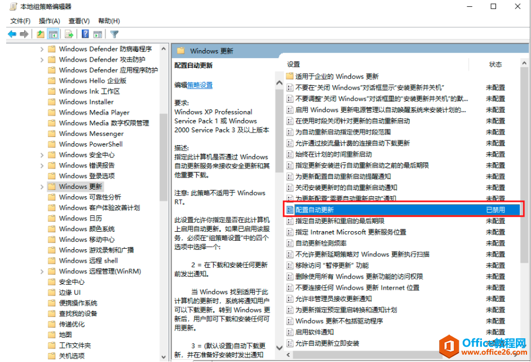Expand the Windows Defender 防病毒程序 node

coord(42,49)
